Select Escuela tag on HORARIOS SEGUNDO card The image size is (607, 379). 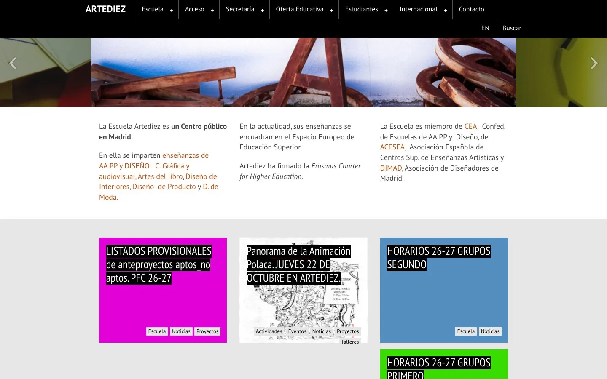click(x=466, y=331)
